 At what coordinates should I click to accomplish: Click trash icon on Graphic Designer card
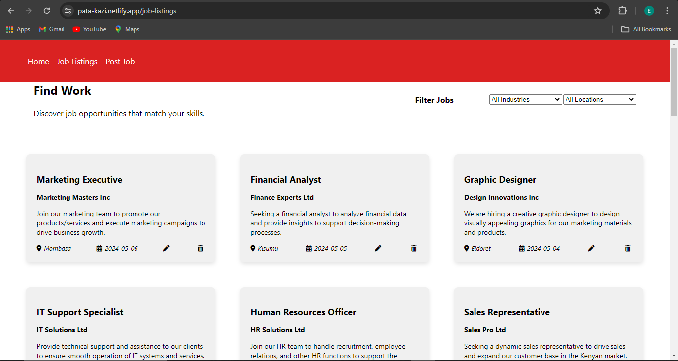[x=628, y=248]
